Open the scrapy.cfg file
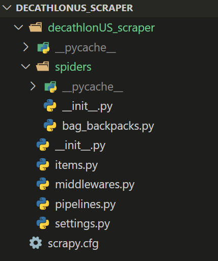 pyautogui.click(x=73, y=244)
